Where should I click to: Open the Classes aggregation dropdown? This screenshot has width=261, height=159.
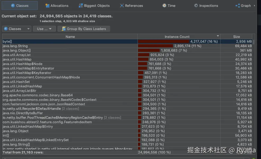17,29
